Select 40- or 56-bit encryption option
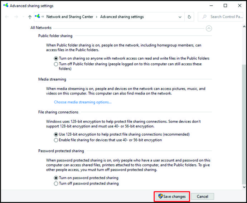247x203 pixels. (108, 140)
